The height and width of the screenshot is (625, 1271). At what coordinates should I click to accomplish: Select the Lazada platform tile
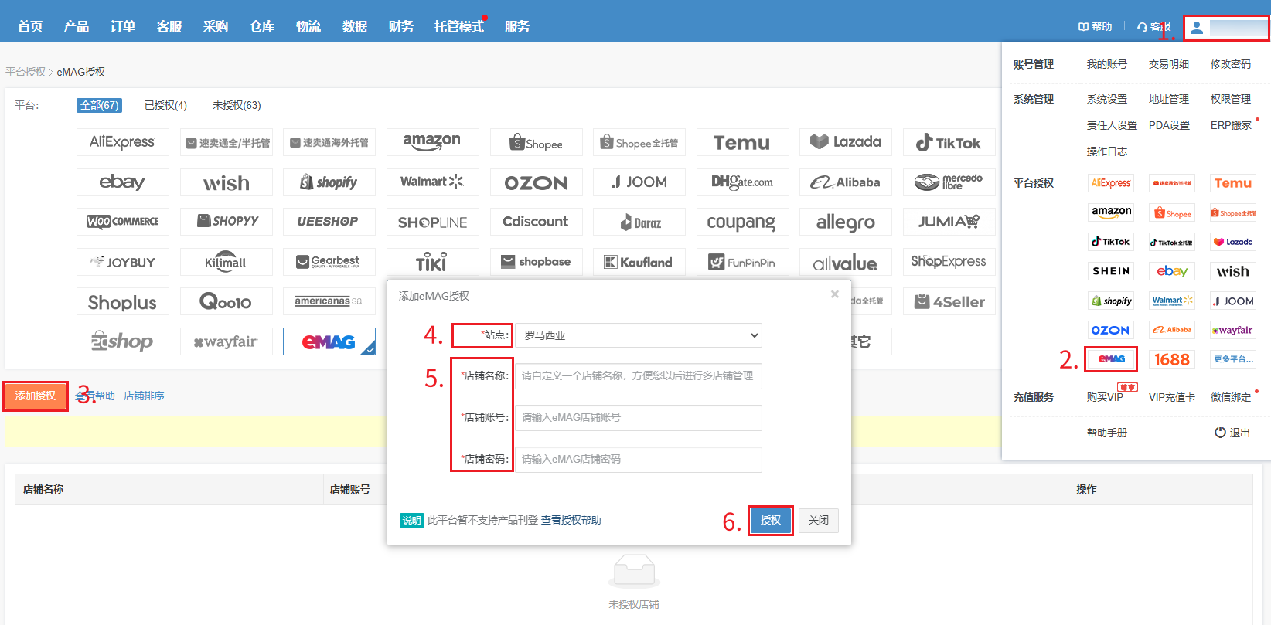[846, 142]
